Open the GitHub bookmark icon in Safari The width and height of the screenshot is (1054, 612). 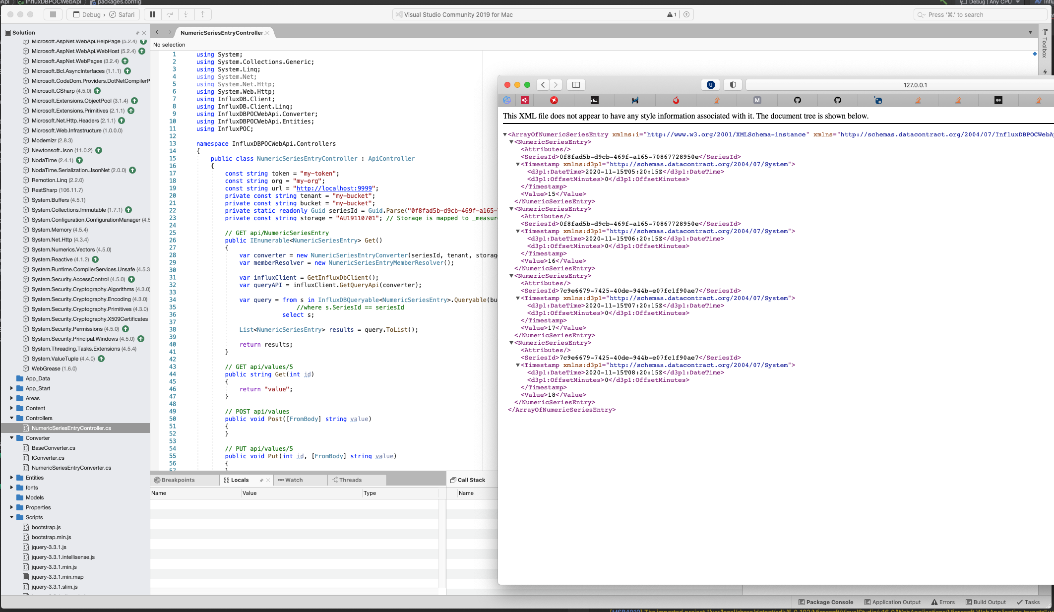pos(797,100)
